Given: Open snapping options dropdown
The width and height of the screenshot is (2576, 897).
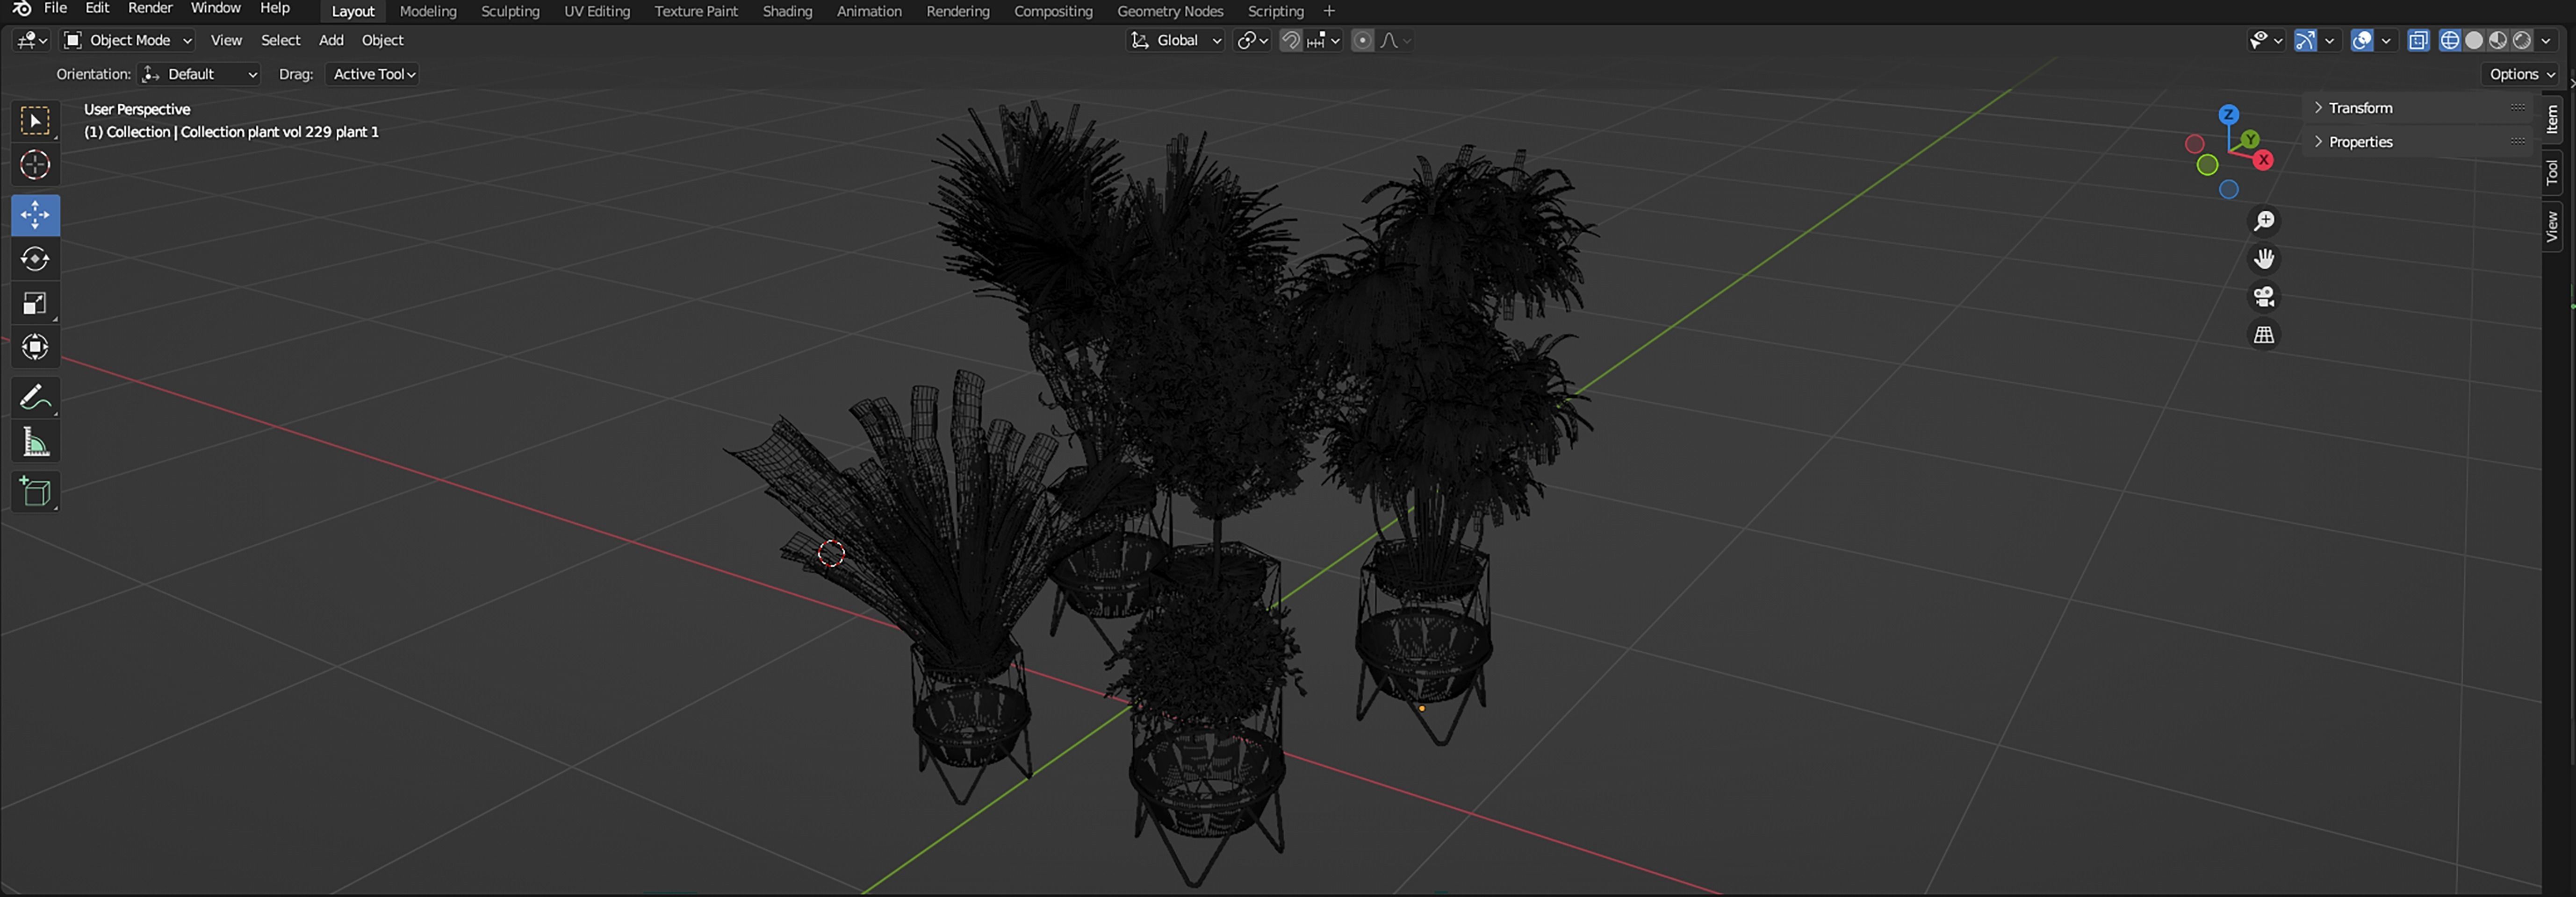Looking at the screenshot, I should (1323, 40).
